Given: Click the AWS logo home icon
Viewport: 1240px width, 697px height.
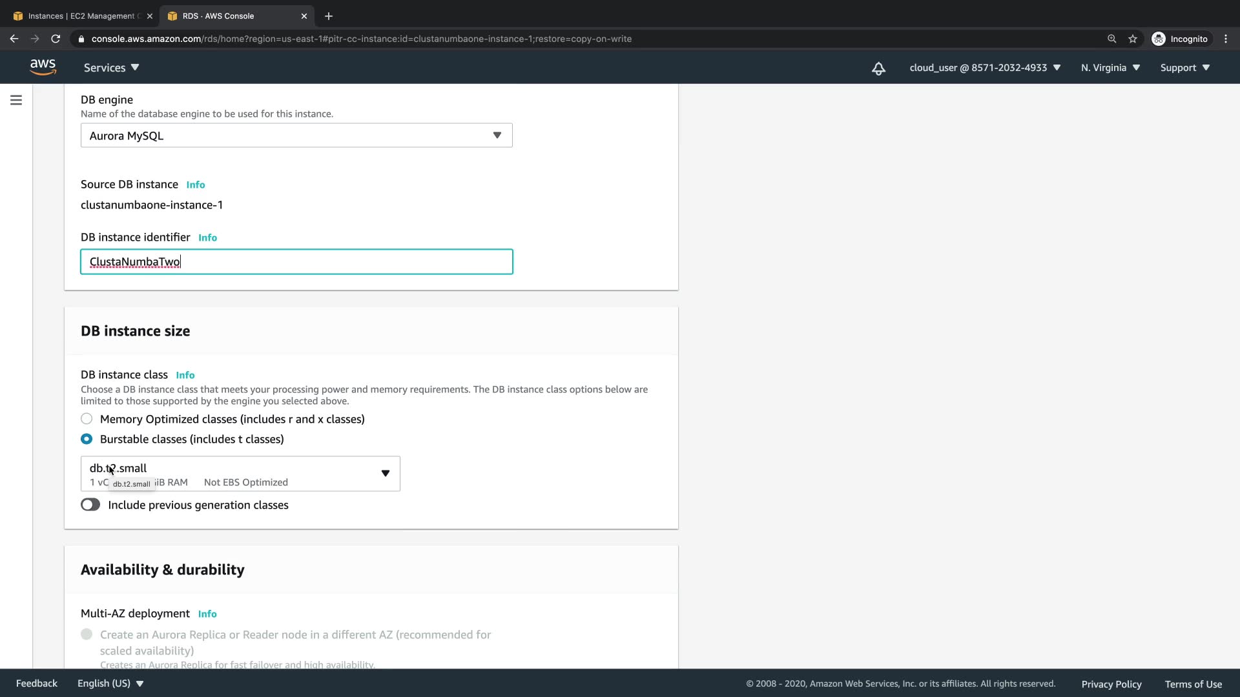Looking at the screenshot, I should (x=43, y=67).
